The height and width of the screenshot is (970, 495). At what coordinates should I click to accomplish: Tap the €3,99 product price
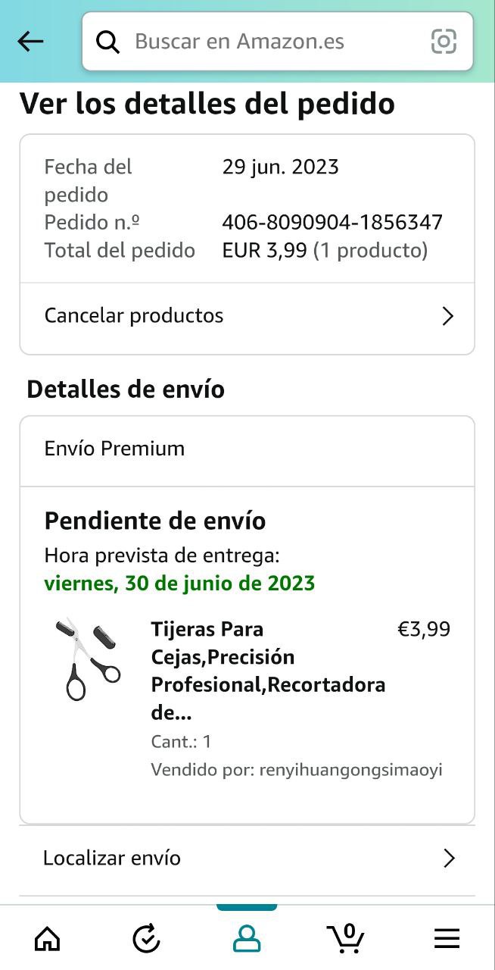(424, 629)
